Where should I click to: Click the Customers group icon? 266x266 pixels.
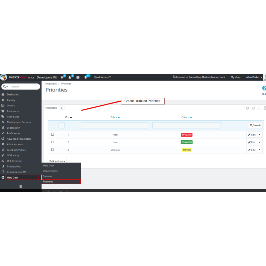3,111
